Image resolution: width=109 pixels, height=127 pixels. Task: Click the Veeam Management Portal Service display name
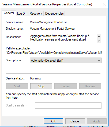52,29
